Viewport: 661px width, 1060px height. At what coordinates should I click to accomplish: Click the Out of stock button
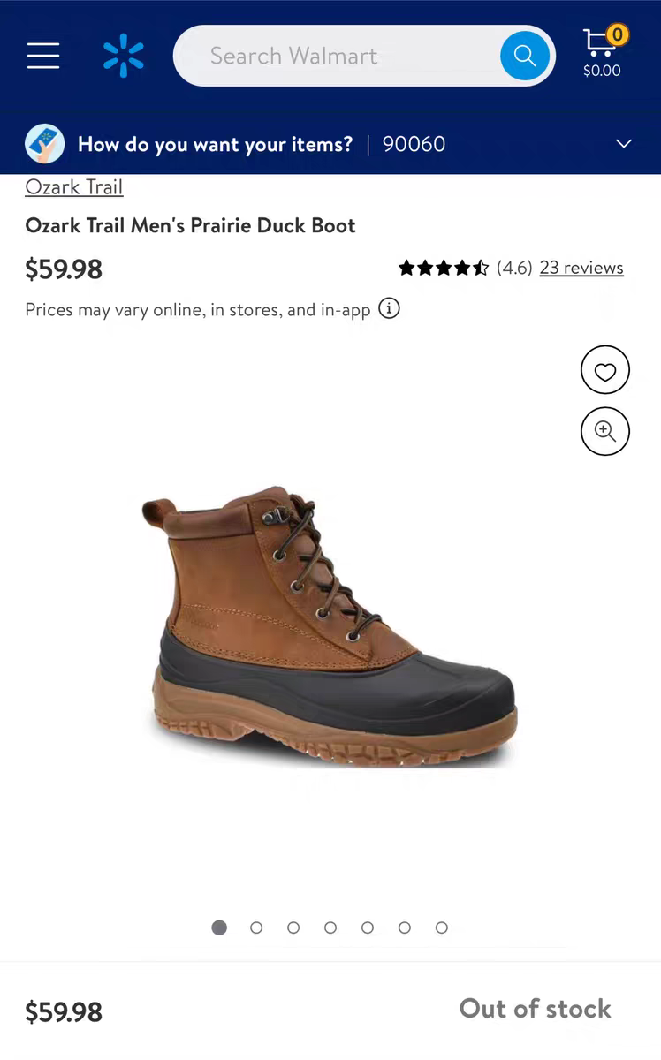(x=535, y=1009)
